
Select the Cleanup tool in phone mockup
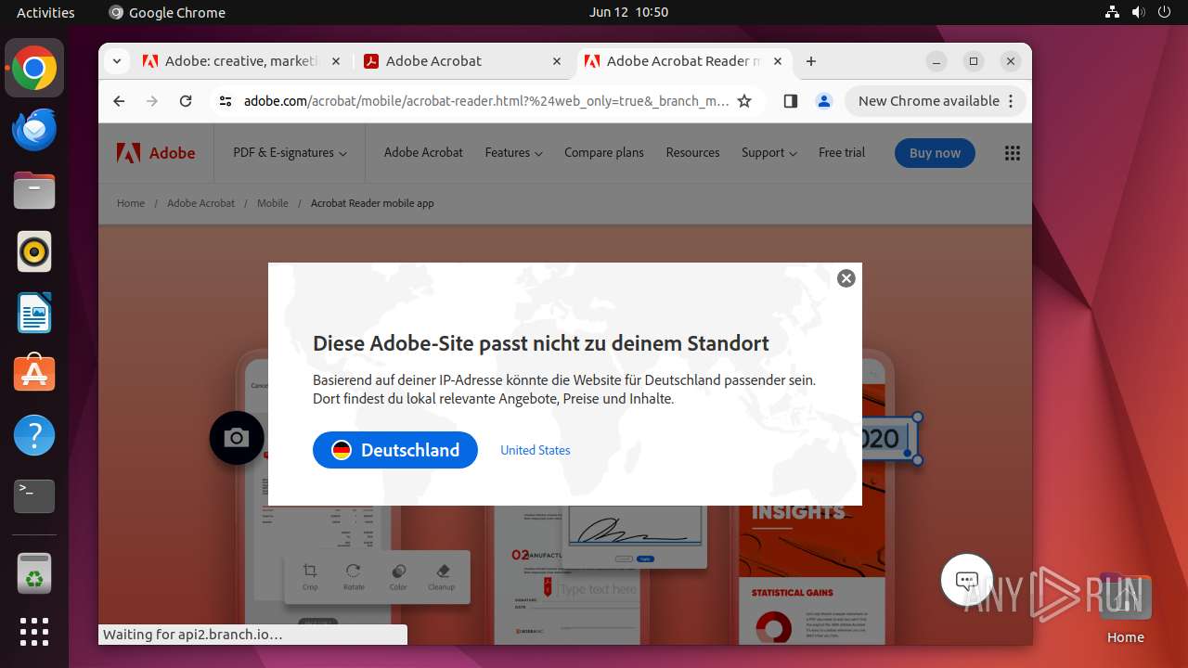[x=442, y=577]
